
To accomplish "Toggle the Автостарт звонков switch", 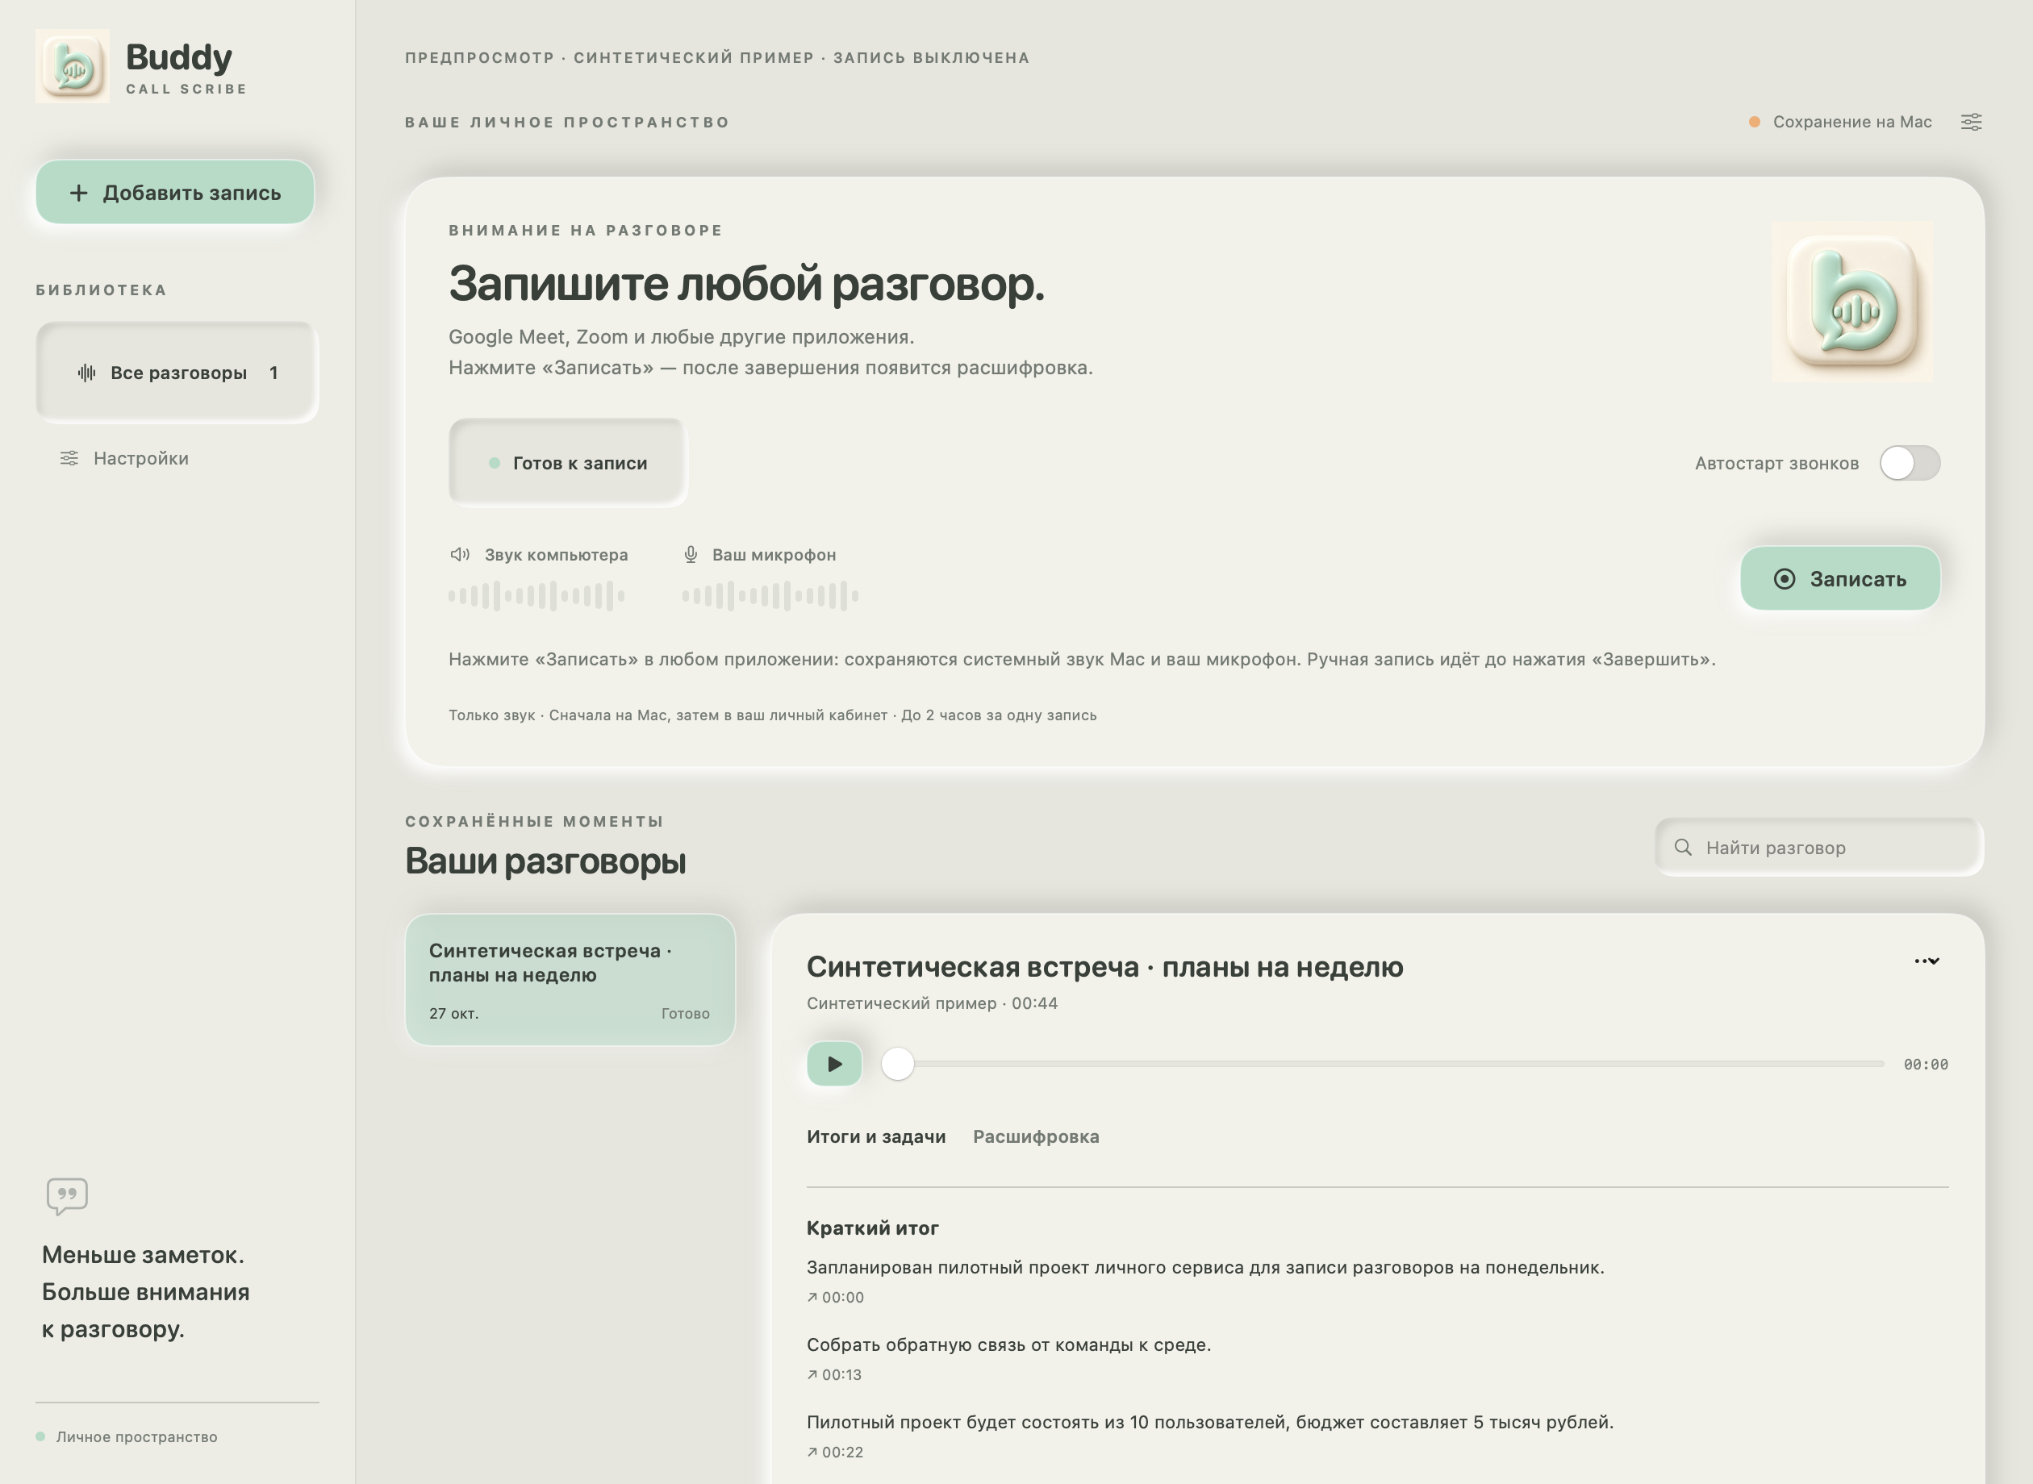I will (1910, 464).
